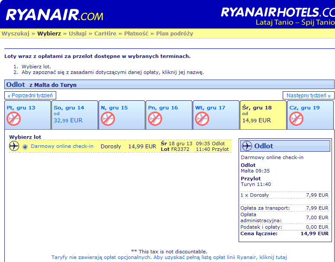Open Plan podróży step

pos(175,34)
